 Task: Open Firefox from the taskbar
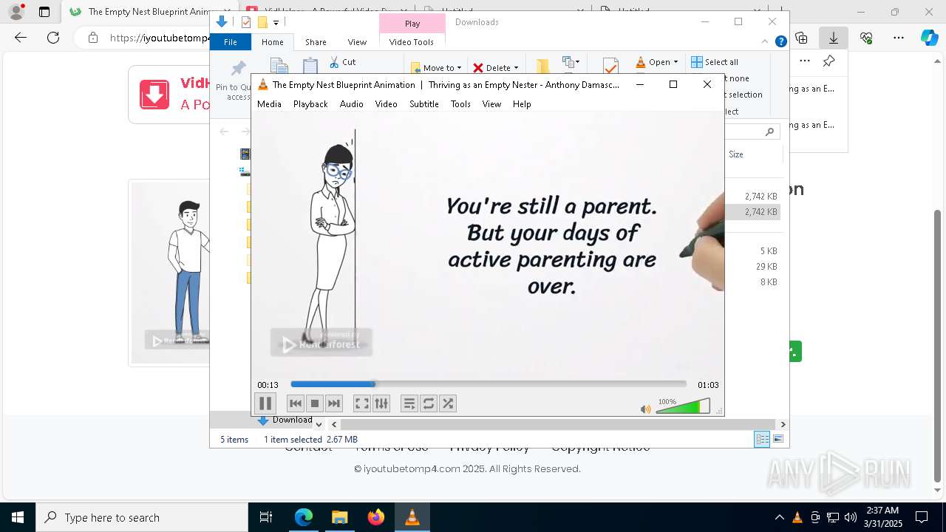tap(376, 517)
